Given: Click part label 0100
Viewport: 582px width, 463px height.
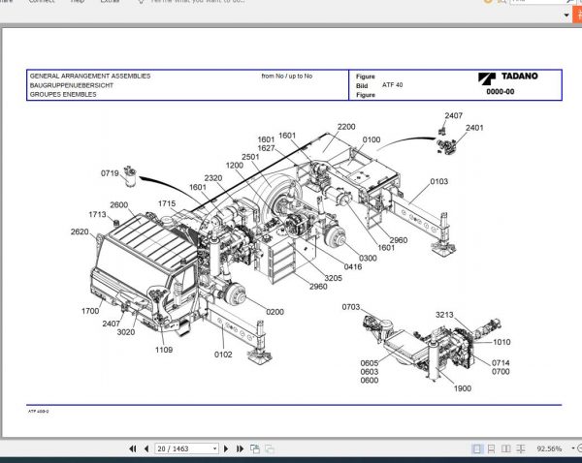Looking at the screenshot, I should pyautogui.click(x=372, y=139).
